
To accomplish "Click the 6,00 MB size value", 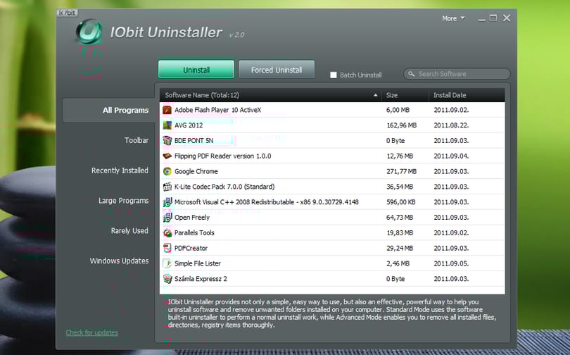I will [398, 110].
